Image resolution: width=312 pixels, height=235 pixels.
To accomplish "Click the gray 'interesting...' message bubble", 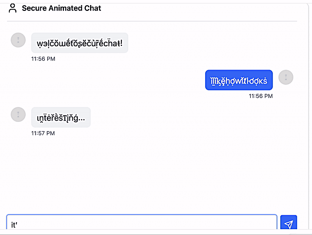I will [x=61, y=117].
